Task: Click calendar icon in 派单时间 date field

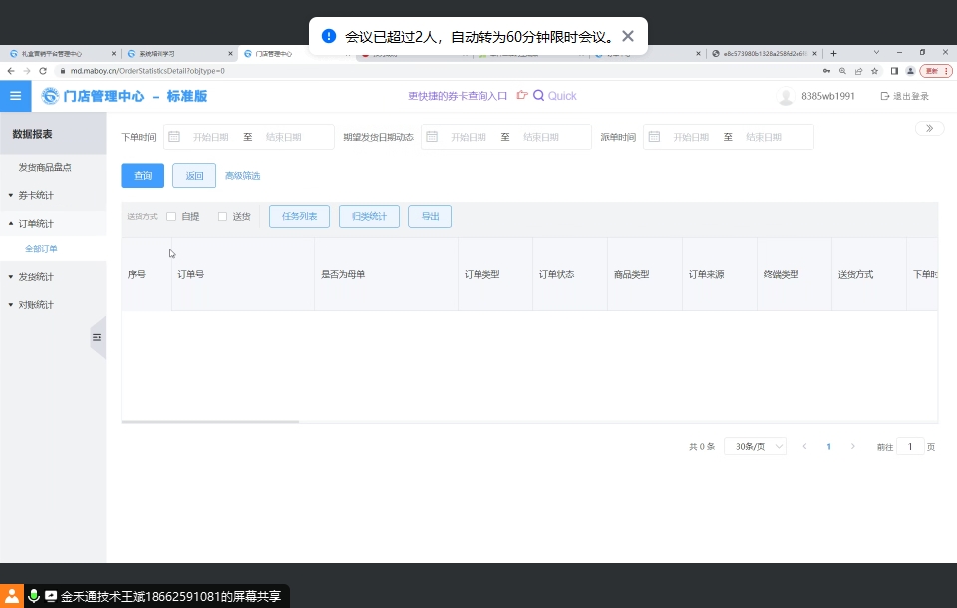Action: pos(654,137)
